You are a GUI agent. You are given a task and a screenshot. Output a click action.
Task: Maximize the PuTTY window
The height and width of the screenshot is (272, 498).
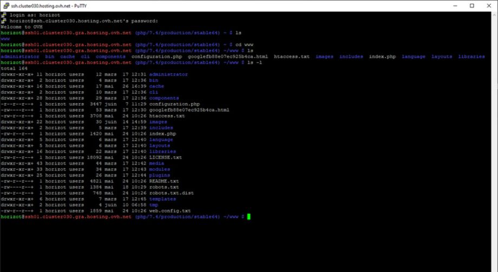tap(472, 6)
